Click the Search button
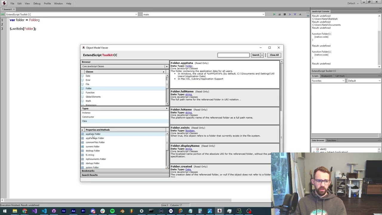Image resolution: width=382 pixels, height=215 pixels. [x=256, y=55]
